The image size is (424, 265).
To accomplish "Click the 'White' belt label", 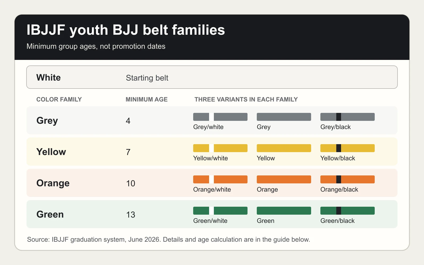I will [48, 78].
